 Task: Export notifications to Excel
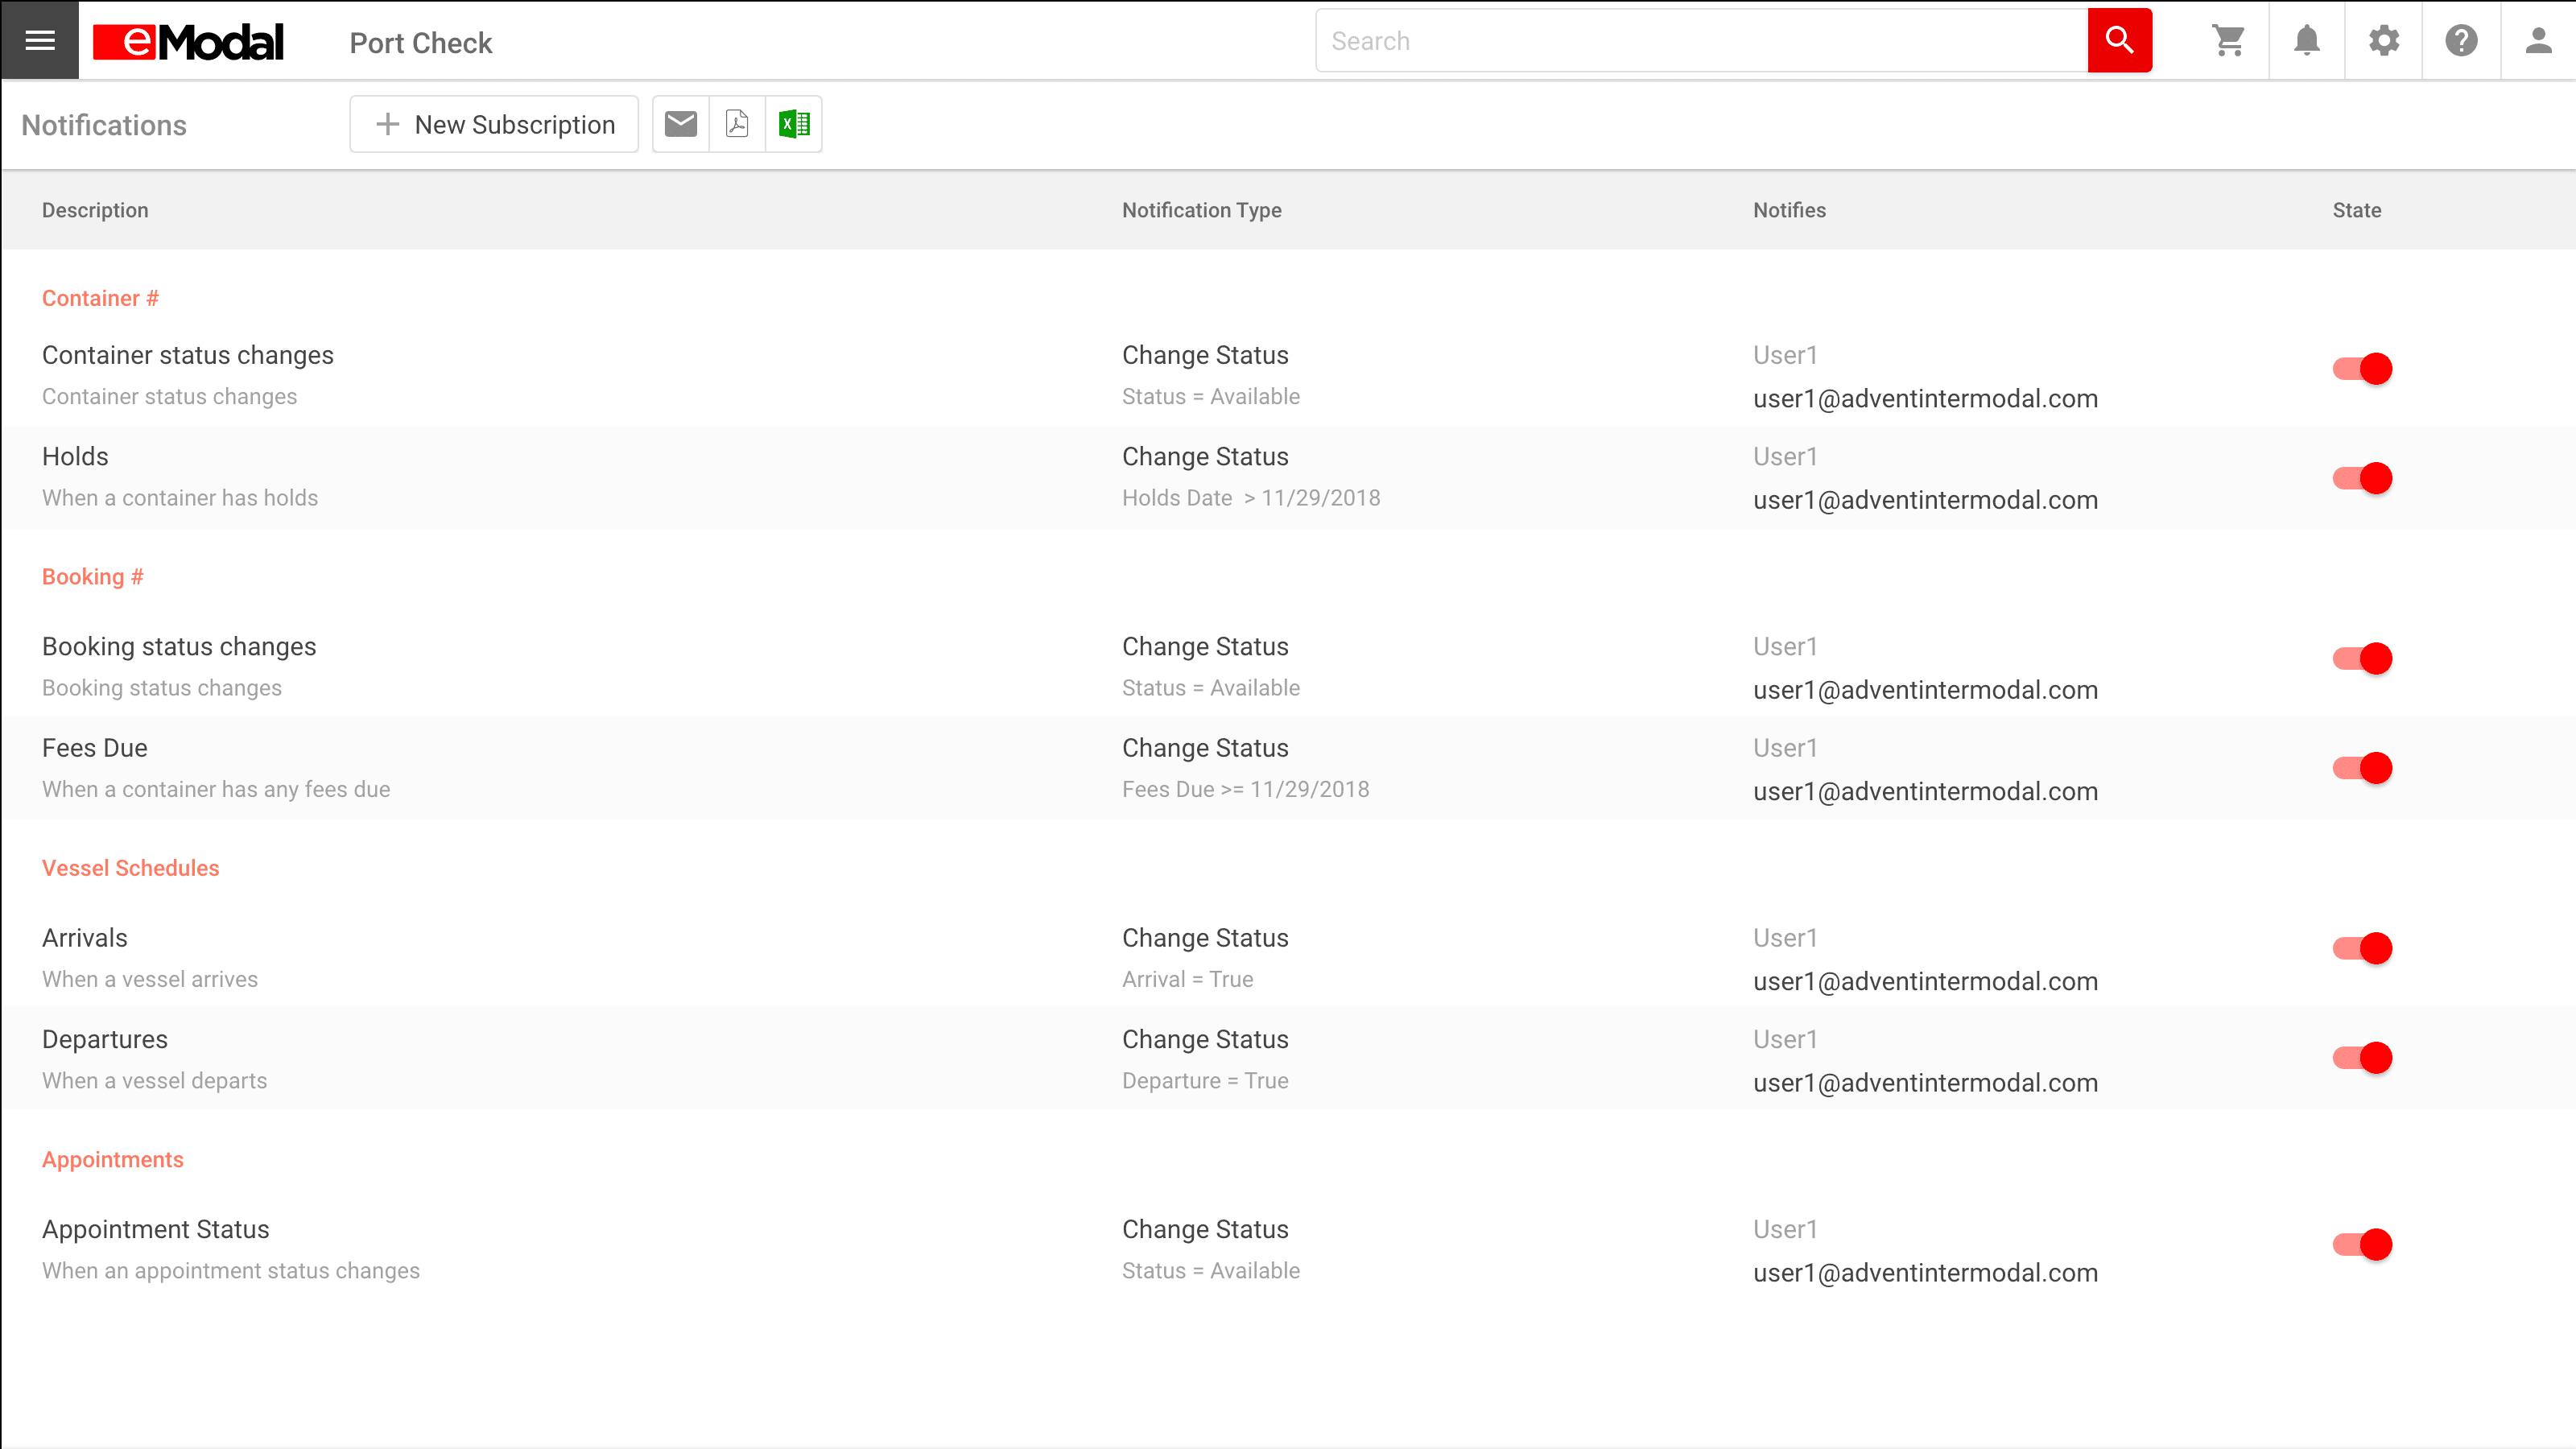(x=794, y=124)
